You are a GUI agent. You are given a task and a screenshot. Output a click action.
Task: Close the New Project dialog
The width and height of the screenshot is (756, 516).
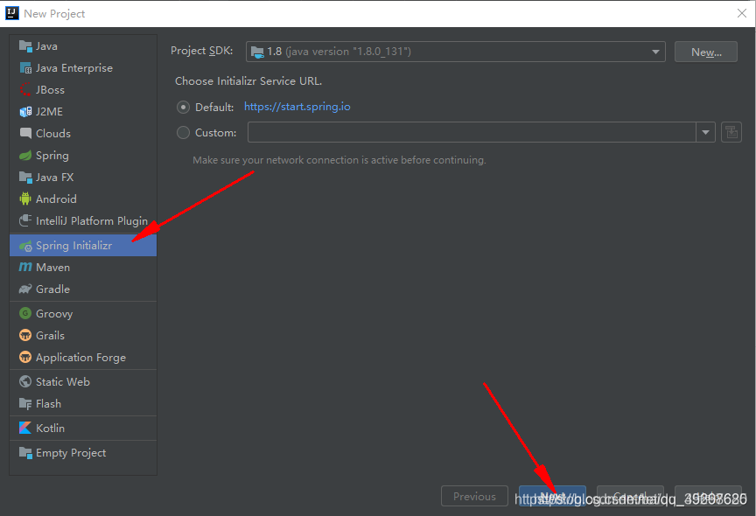742,13
